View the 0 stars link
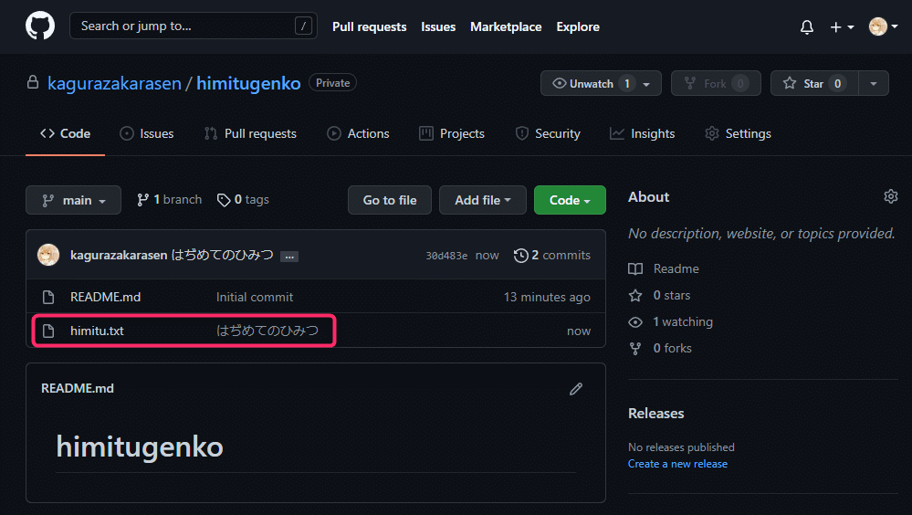The height and width of the screenshot is (515, 912). click(x=659, y=295)
